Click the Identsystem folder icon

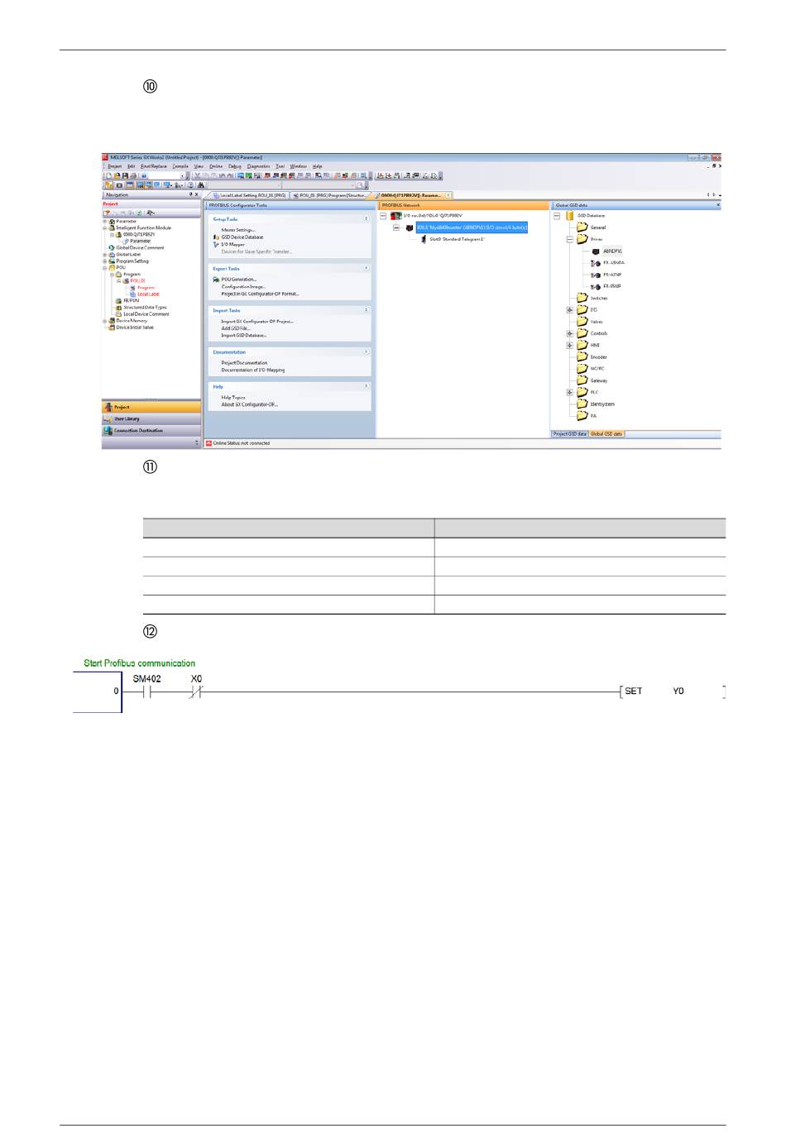pyautogui.click(x=582, y=404)
